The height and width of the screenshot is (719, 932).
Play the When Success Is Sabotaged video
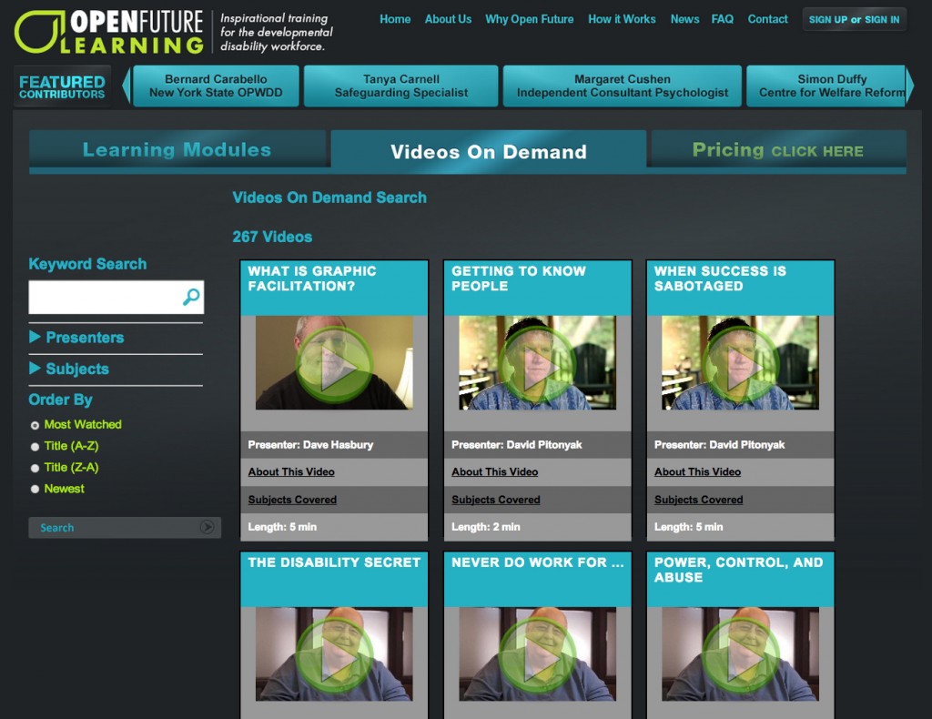point(740,364)
